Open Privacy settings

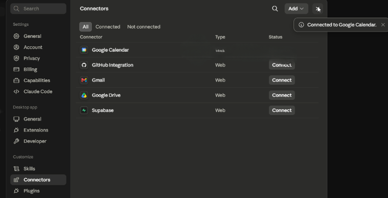(x=38, y=58)
